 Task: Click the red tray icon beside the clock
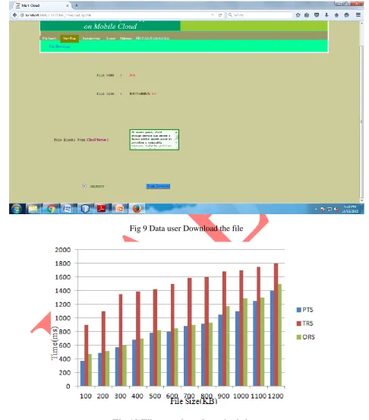point(336,209)
